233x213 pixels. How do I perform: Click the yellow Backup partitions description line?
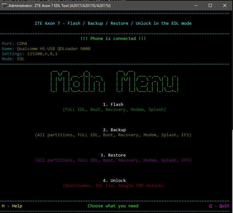point(113,135)
